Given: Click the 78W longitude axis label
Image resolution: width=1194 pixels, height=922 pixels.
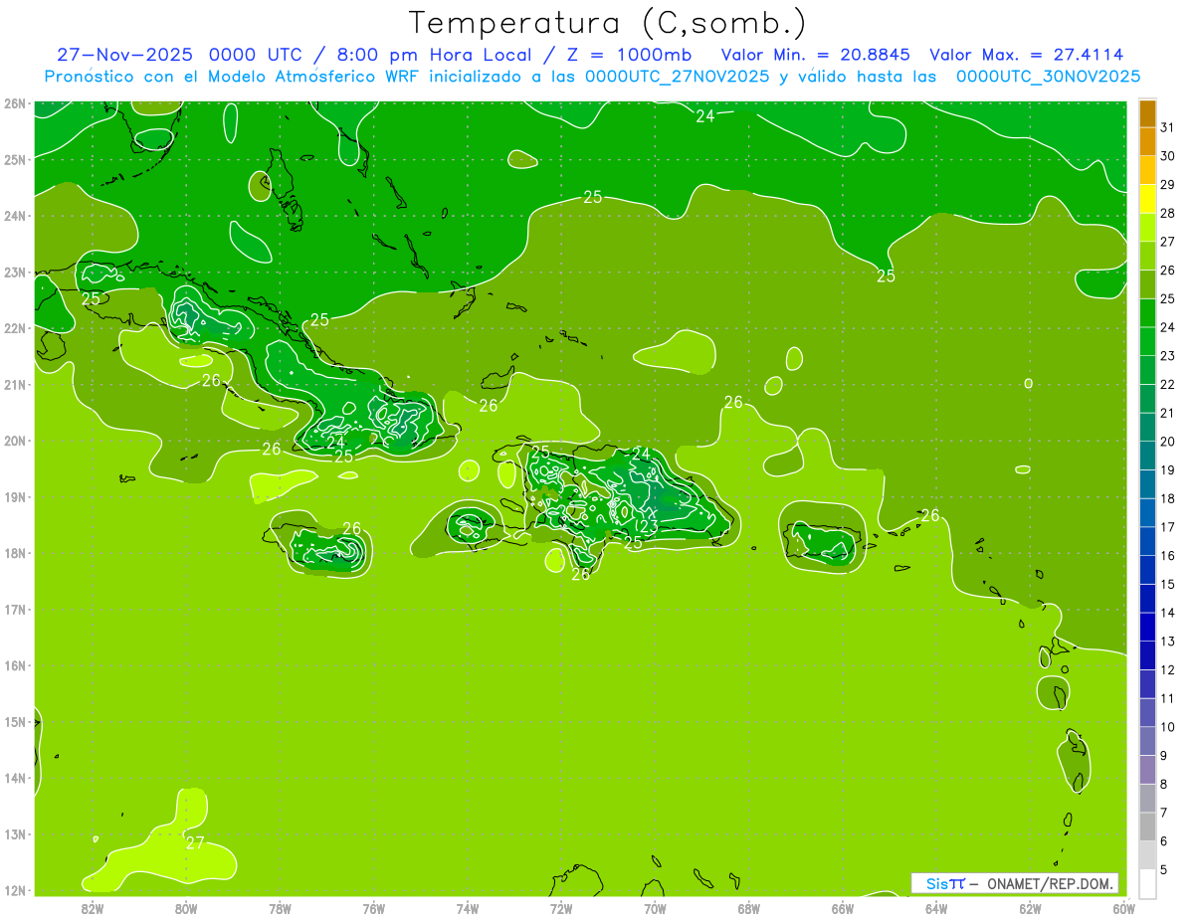Looking at the screenshot, I should coord(280,908).
